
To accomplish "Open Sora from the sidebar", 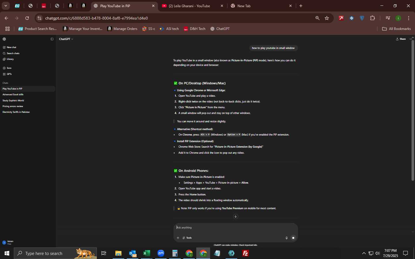I will 7,68.
